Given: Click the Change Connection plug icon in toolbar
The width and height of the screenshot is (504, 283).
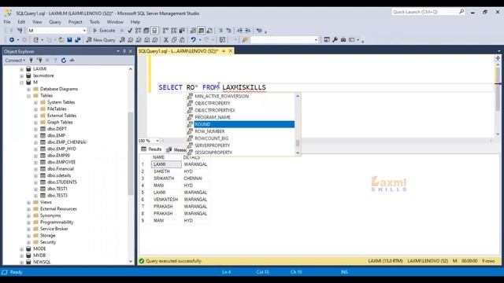Looking at the screenshot, I should click(x=20, y=31).
